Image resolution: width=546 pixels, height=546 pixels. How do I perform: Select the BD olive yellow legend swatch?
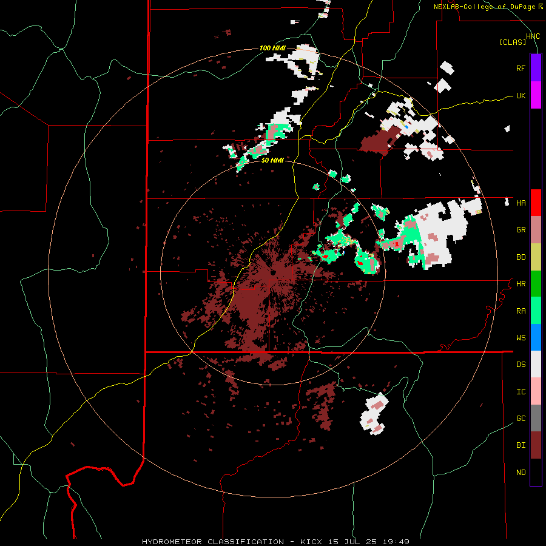[536, 257]
